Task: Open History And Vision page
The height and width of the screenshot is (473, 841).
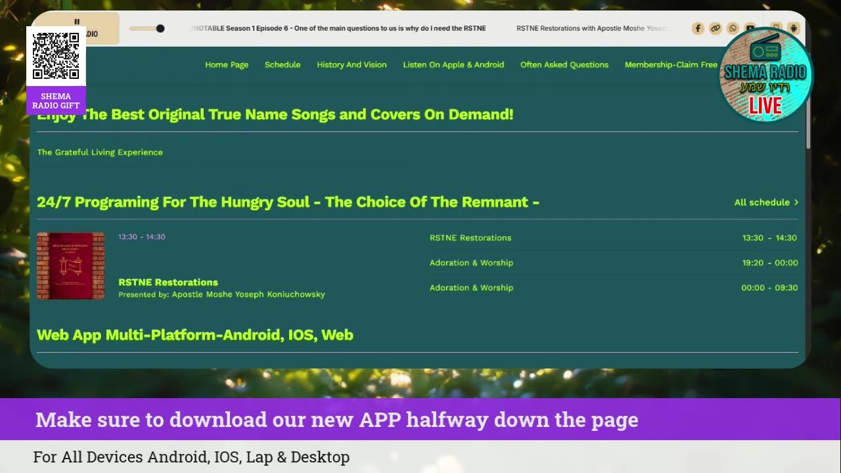Action: point(352,64)
